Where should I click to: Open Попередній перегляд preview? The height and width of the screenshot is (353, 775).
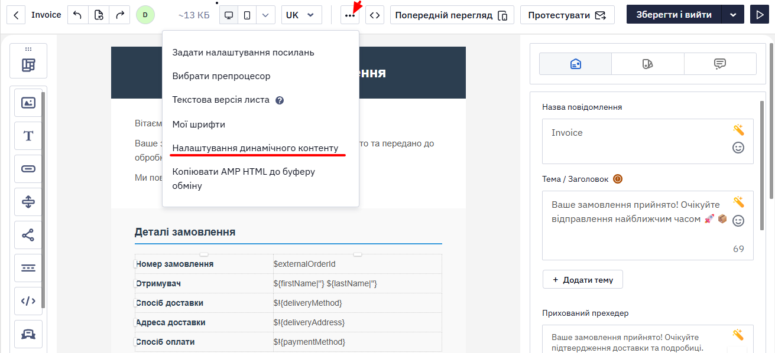pyautogui.click(x=452, y=15)
